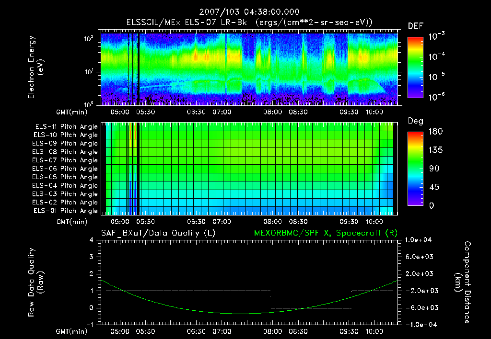Click the 'Raw Data Quality (Raw)' axis label
491x339 pixels.
tap(35, 282)
